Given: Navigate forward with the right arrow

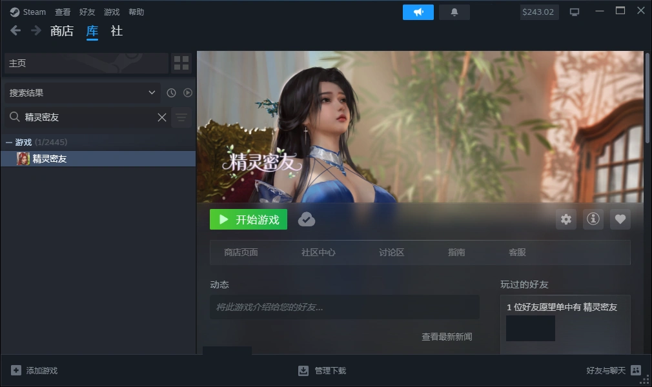Looking at the screenshot, I should pos(36,30).
